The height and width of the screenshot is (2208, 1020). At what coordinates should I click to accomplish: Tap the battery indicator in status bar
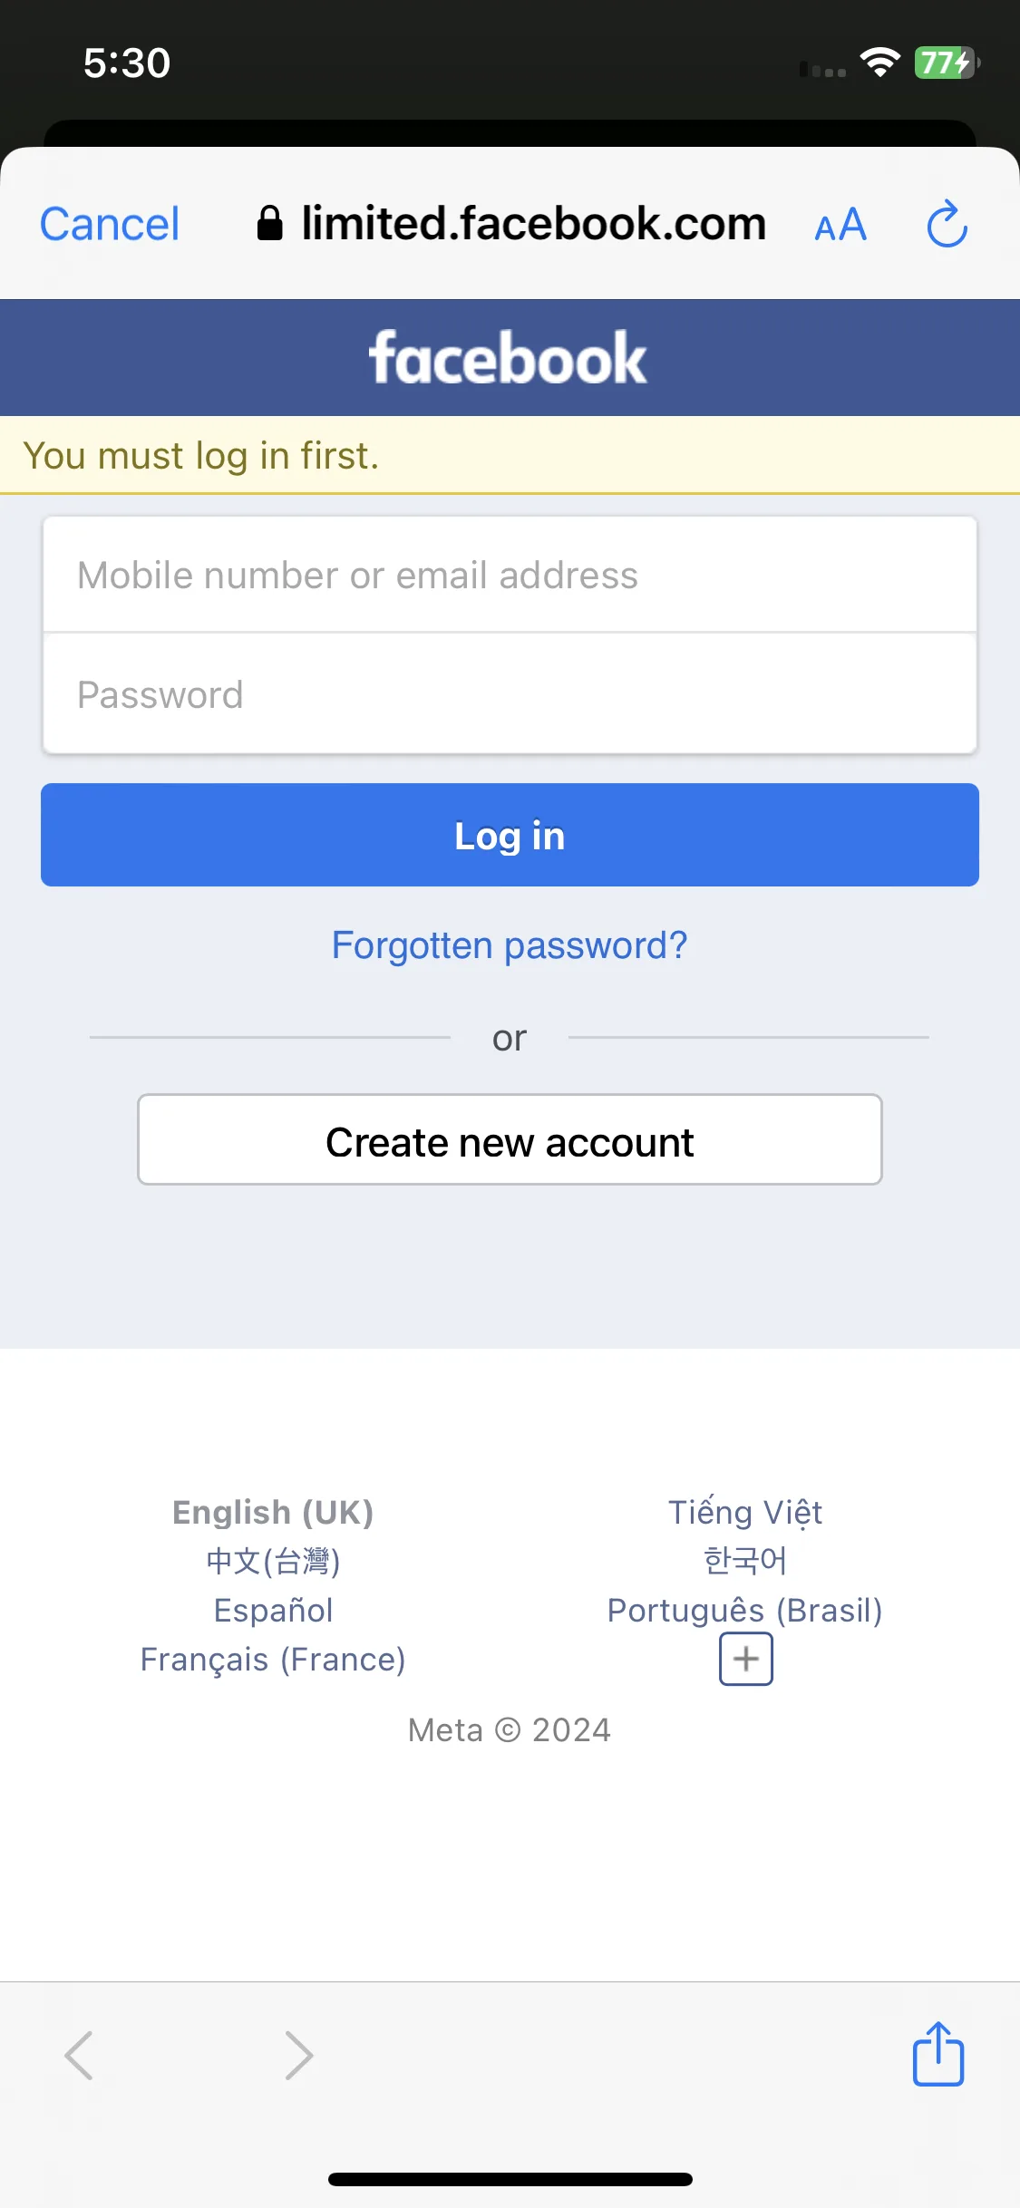947,63
